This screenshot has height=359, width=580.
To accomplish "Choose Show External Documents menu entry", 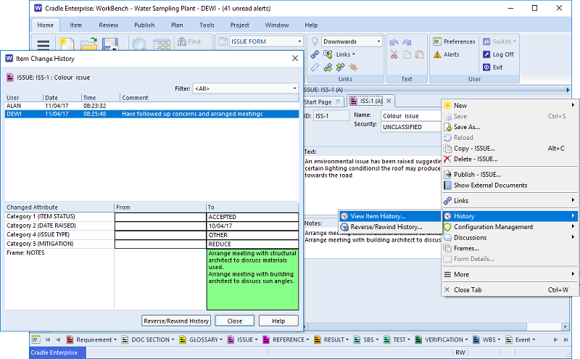I will coord(510,186).
